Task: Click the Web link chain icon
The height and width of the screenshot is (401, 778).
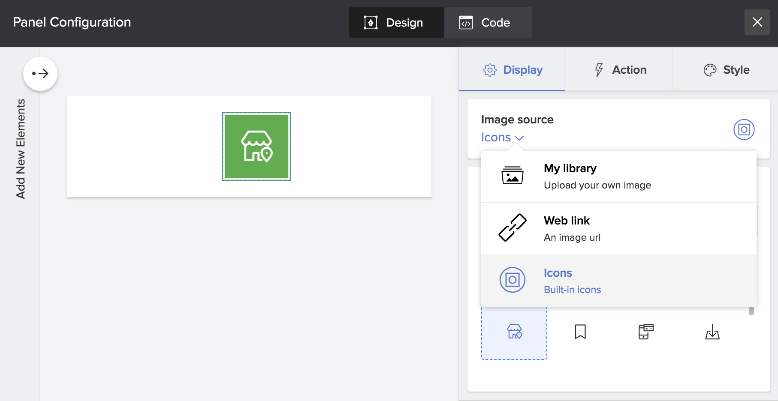Action: coord(513,228)
